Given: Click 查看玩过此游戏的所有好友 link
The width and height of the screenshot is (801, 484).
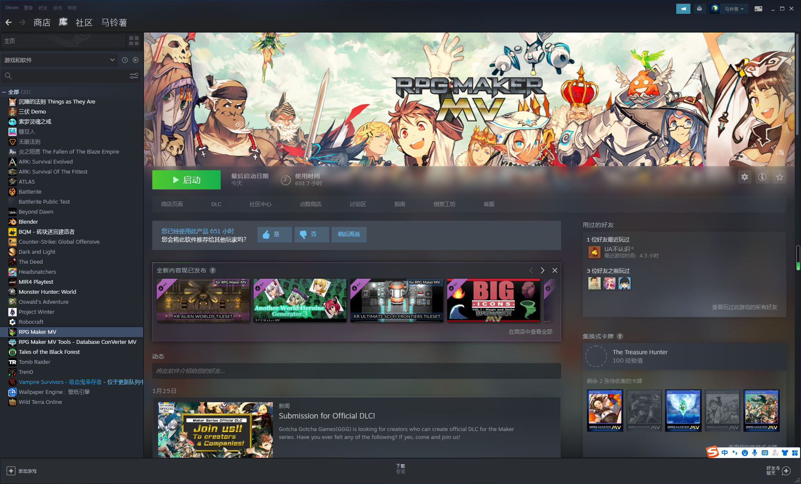Looking at the screenshot, I should 744,308.
